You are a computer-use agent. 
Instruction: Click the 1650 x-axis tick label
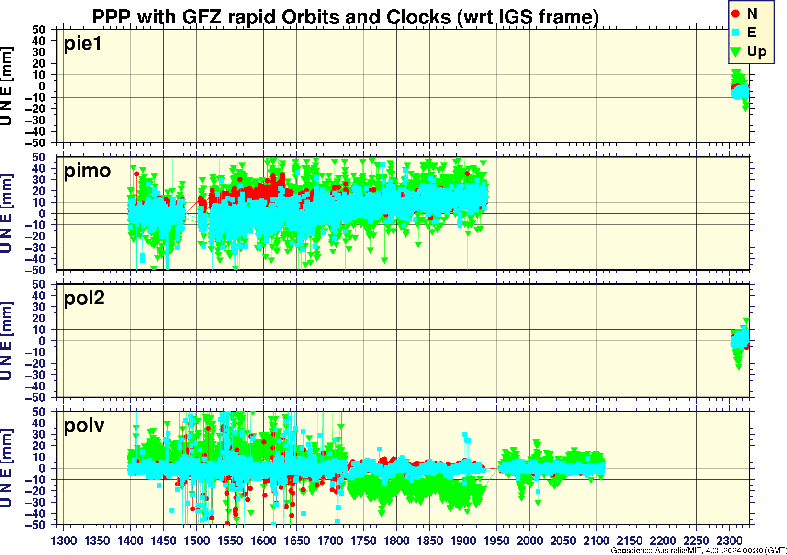[x=297, y=541]
